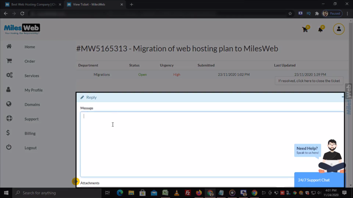Click the Paused profile button in Chrome
The height and width of the screenshot is (198, 353).
(x=332, y=13)
